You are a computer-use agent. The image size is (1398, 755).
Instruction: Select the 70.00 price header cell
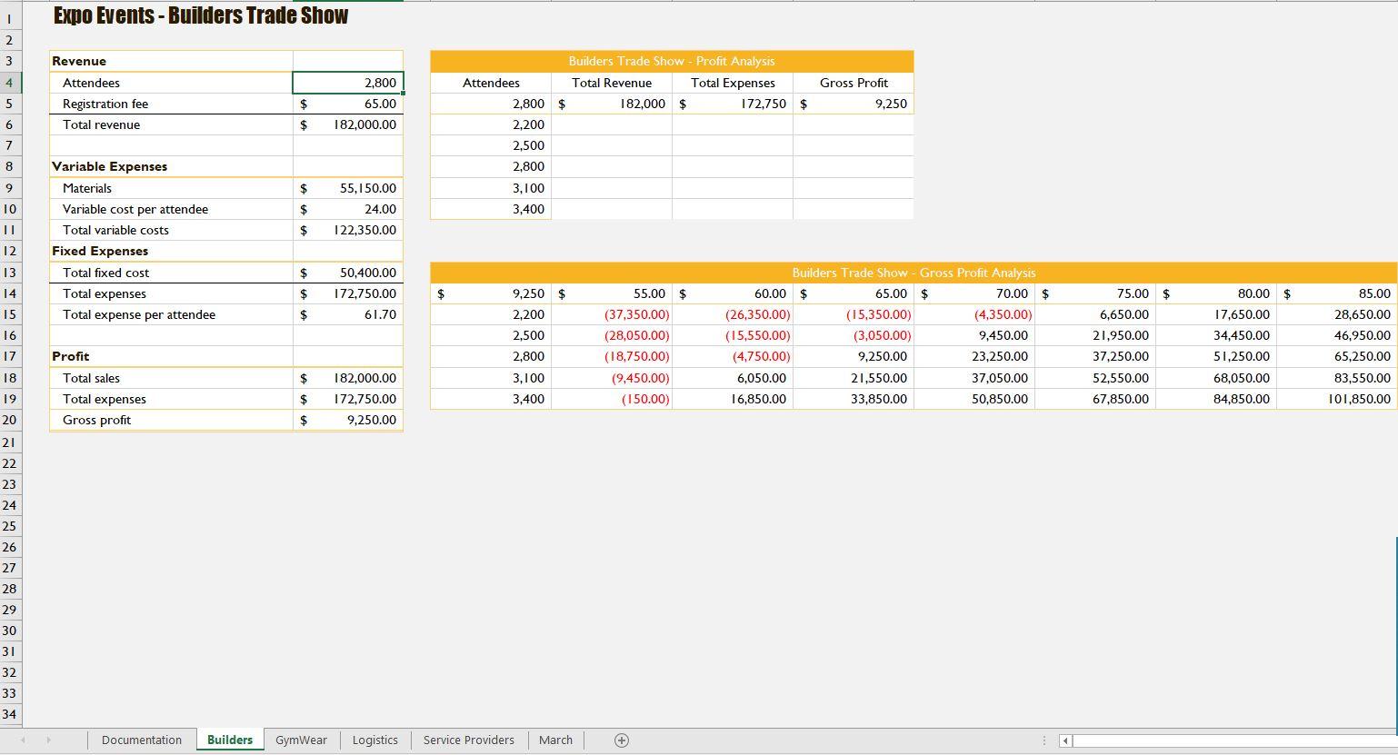tap(974, 293)
